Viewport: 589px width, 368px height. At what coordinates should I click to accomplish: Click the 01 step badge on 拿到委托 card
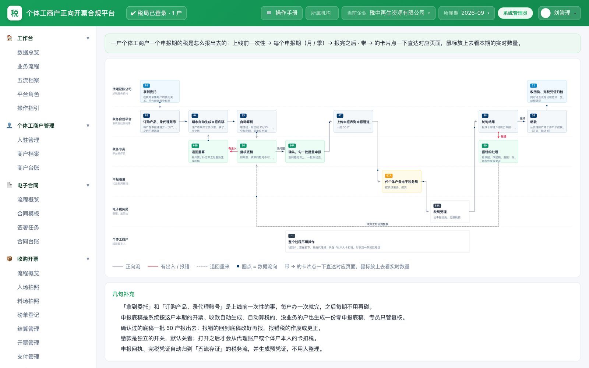click(147, 85)
